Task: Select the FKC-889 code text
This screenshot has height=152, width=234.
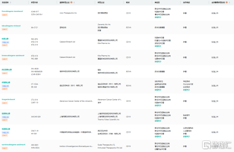Action: click(34, 59)
